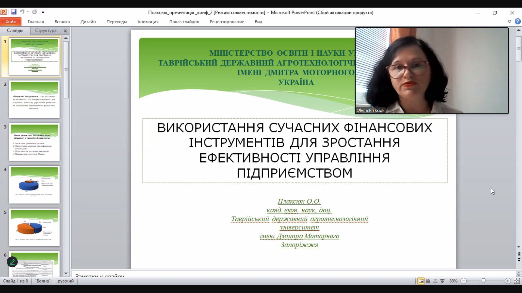The width and height of the screenshot is (522, 293).
Task: Save the presentation
Action: 14,12
